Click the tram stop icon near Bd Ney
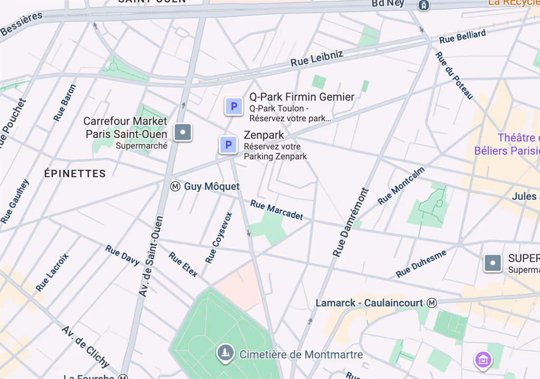540x379 pixels. [423, 5]
